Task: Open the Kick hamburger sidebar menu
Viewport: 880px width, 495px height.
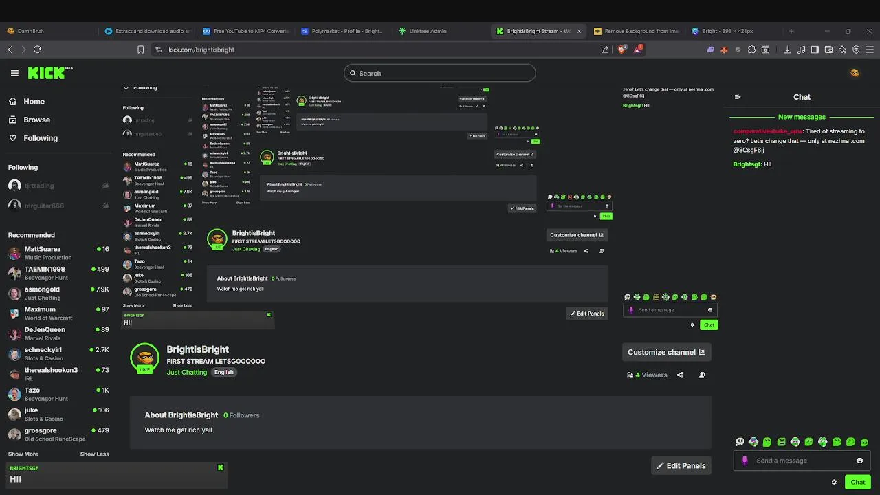Action: pyautogui.click(x=14, y=73)
